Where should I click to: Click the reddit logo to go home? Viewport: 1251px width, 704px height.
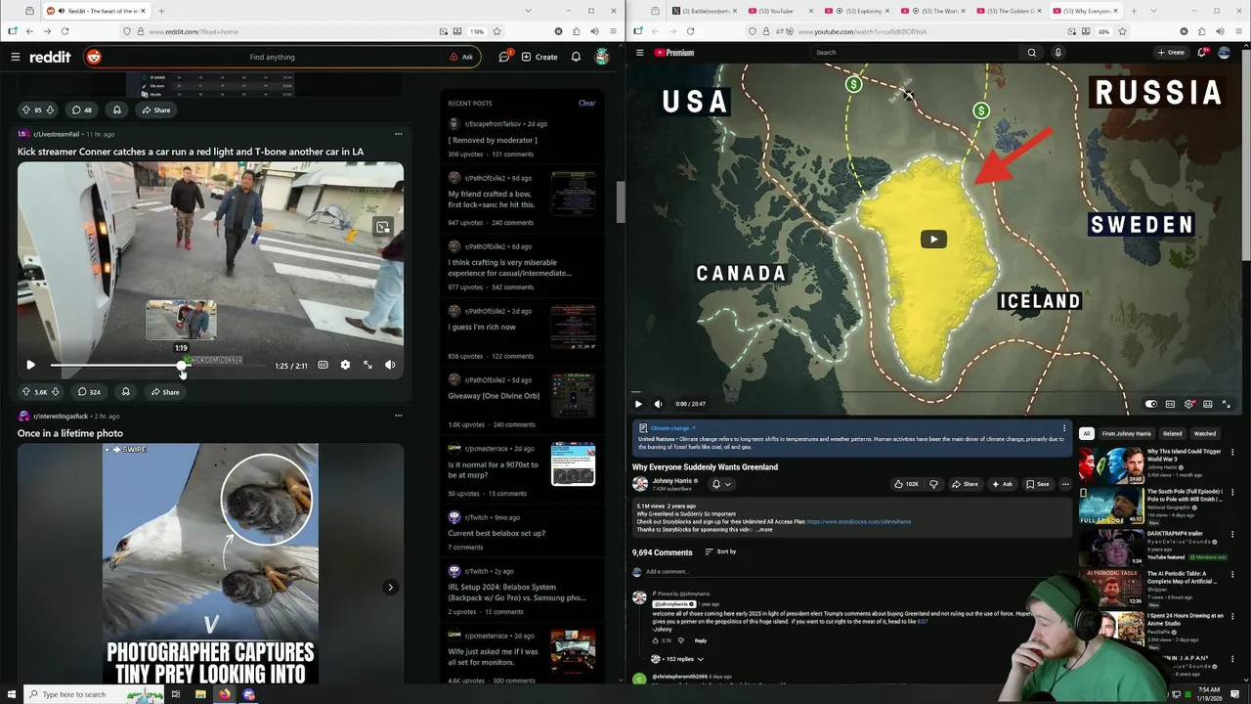tap(50, 57)
